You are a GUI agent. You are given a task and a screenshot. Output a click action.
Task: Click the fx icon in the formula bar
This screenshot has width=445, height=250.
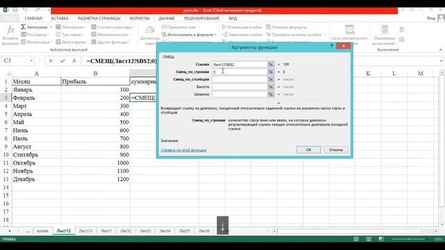tap(74, 60)
